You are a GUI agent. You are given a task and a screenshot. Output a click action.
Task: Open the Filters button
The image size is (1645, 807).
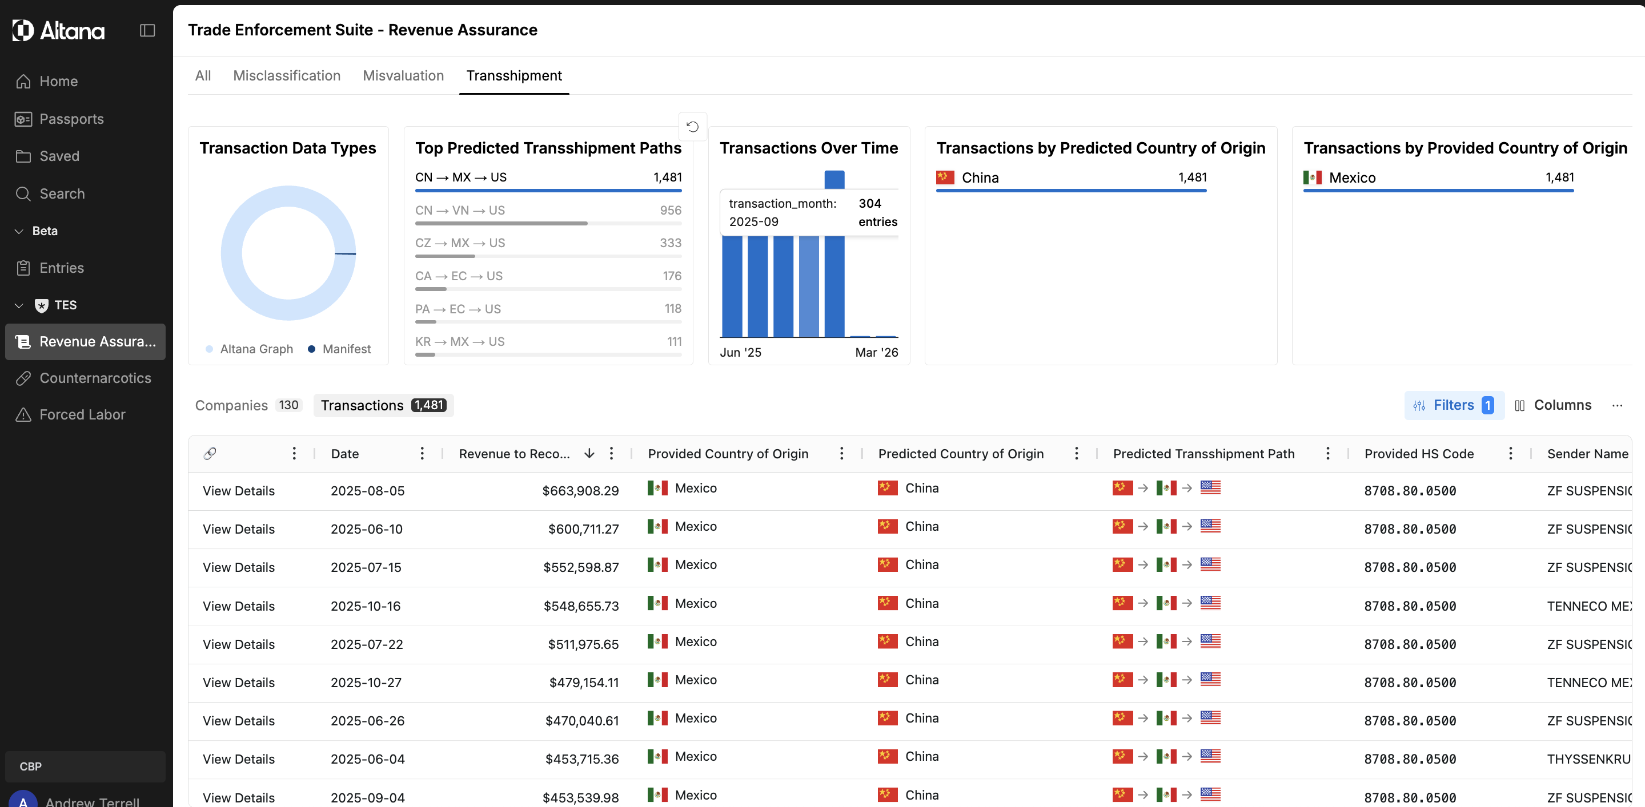tap(1454, 405)
